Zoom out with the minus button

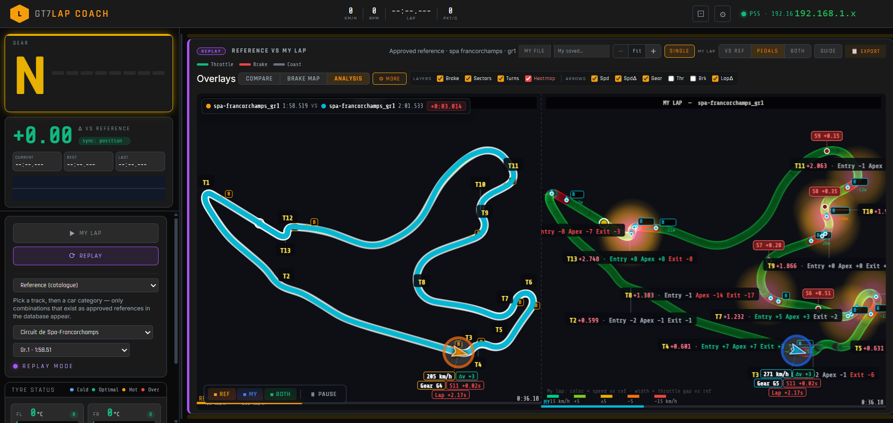click(621, 51)
